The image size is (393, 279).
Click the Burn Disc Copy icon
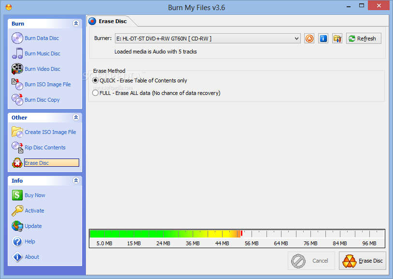tap(17, 100)
